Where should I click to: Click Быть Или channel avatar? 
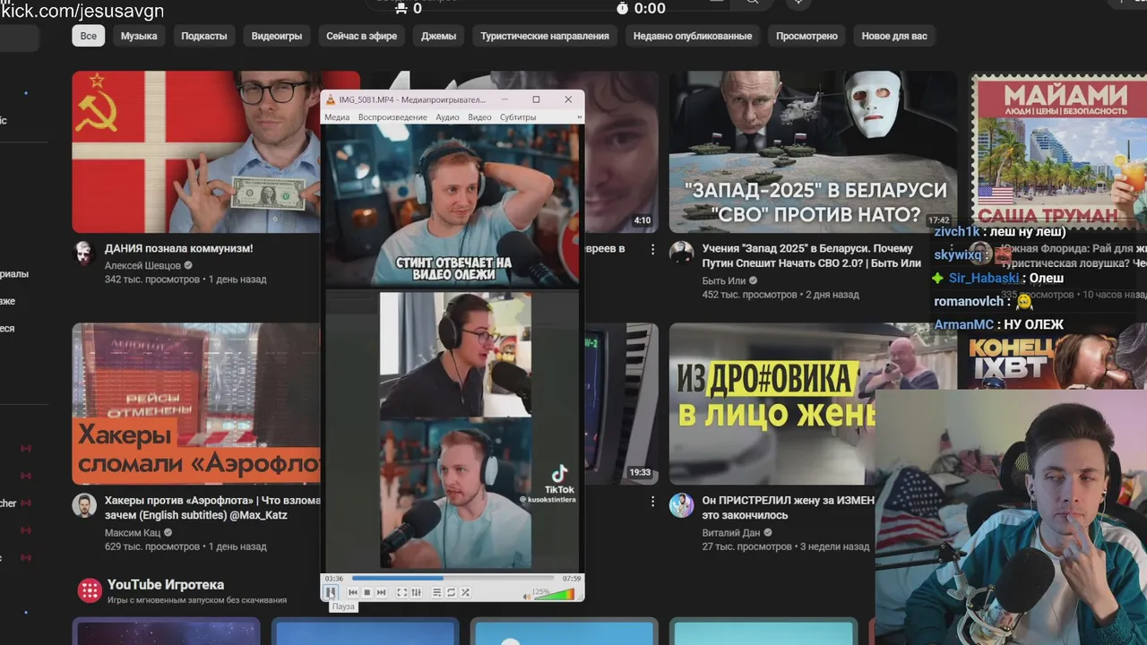point(681,253)
